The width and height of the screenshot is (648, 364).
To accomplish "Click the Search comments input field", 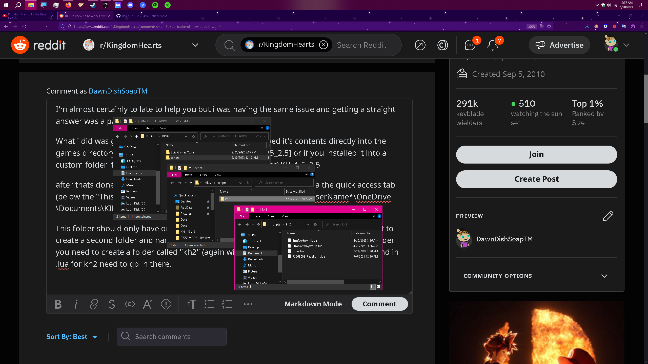I will point(172,336).
